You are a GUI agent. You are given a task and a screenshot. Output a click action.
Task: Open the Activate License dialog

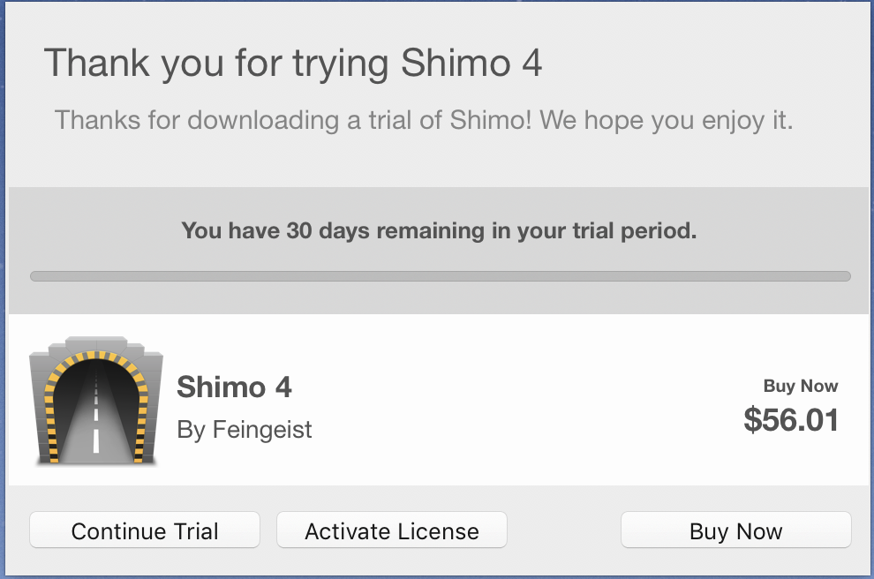[x=392, y=530]
